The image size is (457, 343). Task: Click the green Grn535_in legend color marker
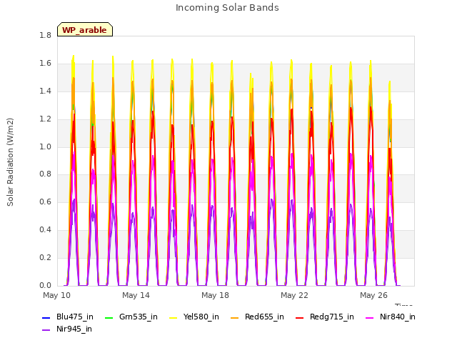[109, 317]
